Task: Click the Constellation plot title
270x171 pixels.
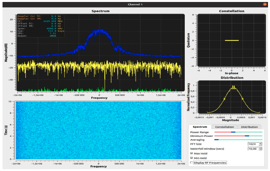Action: 232,11
